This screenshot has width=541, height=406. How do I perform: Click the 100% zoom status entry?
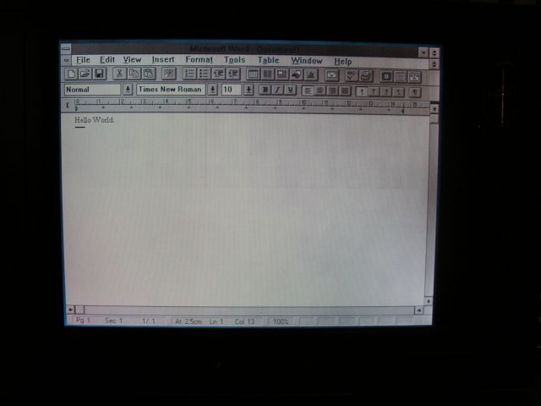point(281,321)
